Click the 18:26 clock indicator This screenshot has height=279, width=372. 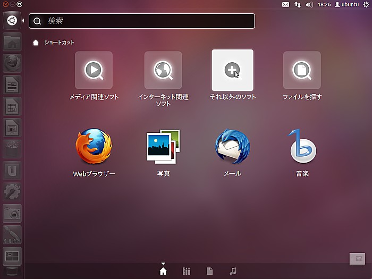click(324, 4)
